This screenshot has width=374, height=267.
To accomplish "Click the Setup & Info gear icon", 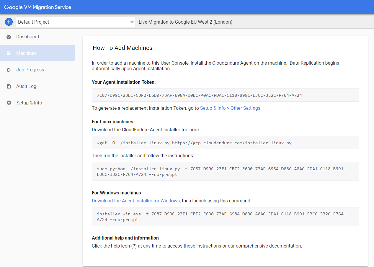I will point(9,103).
